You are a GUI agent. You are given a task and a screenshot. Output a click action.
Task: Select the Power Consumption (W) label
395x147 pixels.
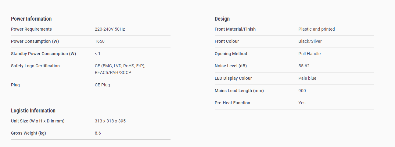(x=35, y=42)
